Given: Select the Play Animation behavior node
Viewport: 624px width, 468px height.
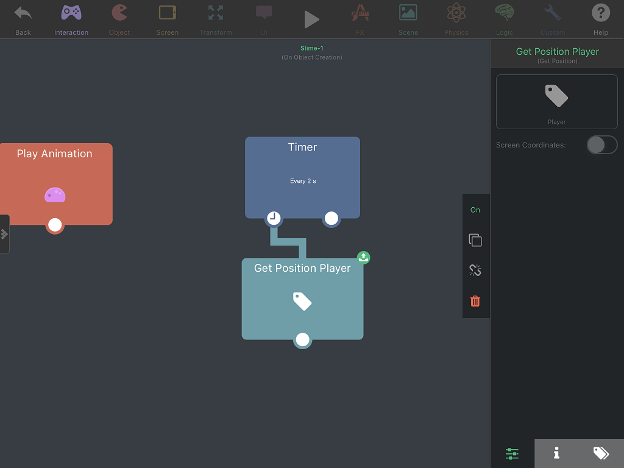Looking at the screenshot, I should pos(56,184).
